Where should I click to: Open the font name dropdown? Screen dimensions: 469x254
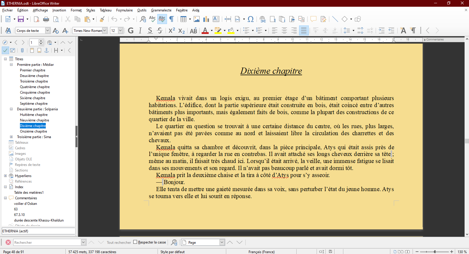pyautogui.click(x=104, y=30)
